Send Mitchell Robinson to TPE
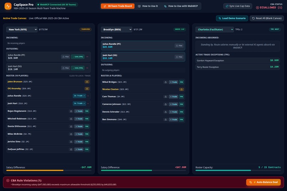The width and height of the screenshot is (287, 191). 87,119
